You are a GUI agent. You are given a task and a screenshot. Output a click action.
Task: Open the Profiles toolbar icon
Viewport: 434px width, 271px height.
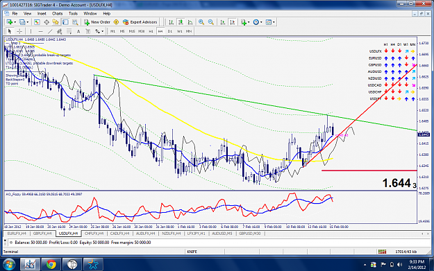coord(22,22)
